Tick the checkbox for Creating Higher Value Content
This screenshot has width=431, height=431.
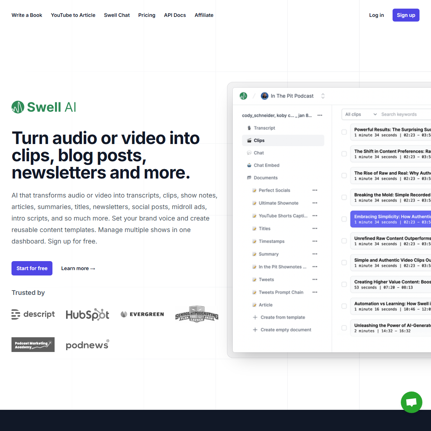[x=344, y=284]
